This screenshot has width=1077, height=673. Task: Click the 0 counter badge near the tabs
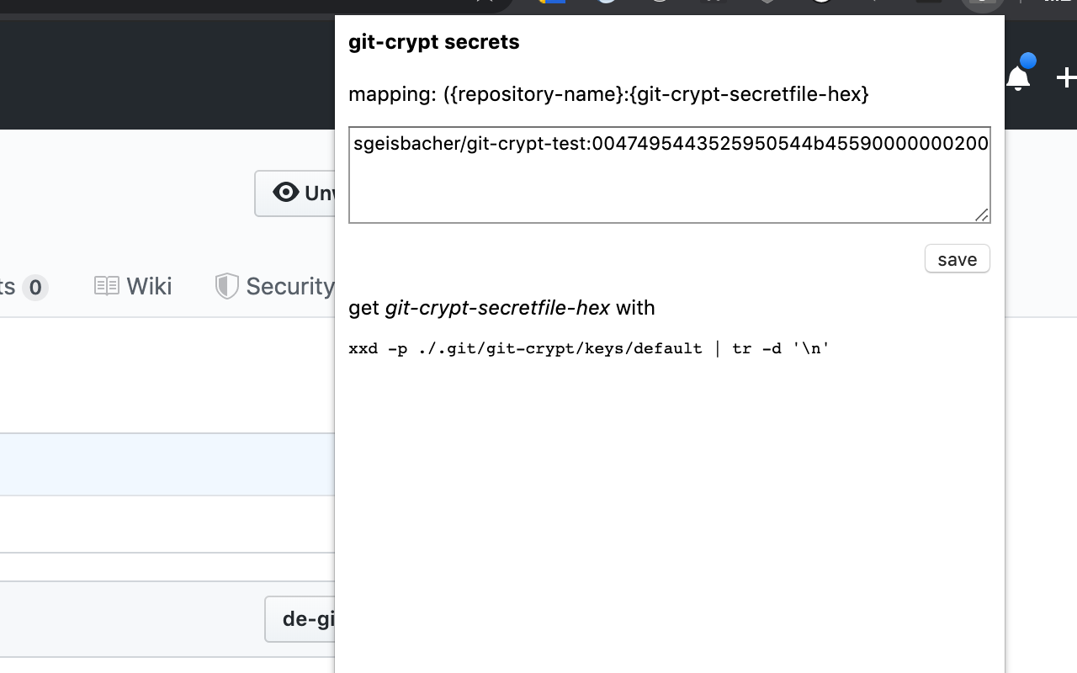(x=34, y=287)
